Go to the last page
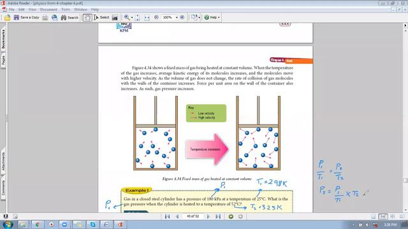The width and height of the screenshot is (408, 229). (x=218, y=216)
